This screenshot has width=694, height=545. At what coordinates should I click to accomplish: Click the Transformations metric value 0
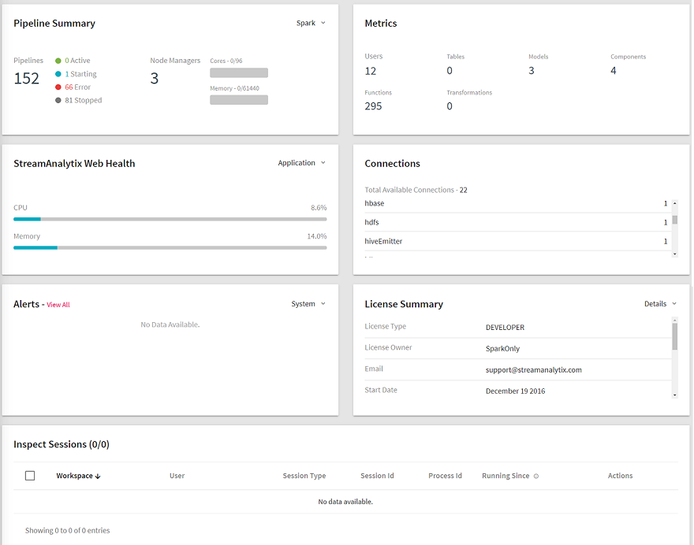click(x=450, y=106)
